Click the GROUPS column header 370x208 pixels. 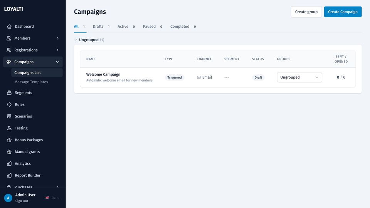(x=284, y=59)
